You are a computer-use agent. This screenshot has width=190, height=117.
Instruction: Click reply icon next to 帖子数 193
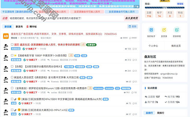[x=166, y=97]
